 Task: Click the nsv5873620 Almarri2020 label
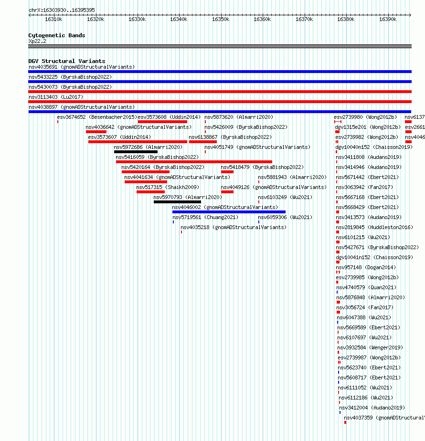(239, 117)
